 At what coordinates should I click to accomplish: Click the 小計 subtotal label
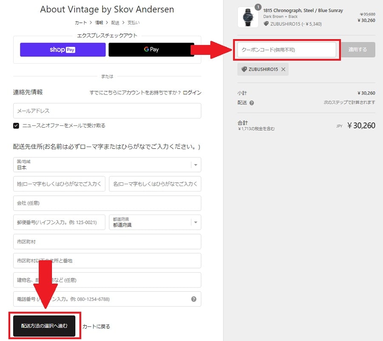[242, 93]
